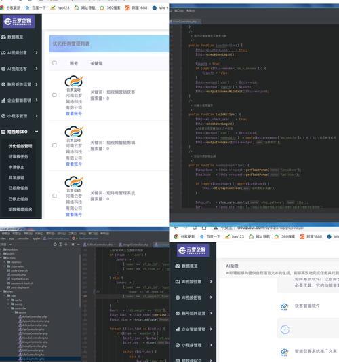Click 账号矩阵运营 icon in bottom-right browser sidebar

(x=178, y=313)
